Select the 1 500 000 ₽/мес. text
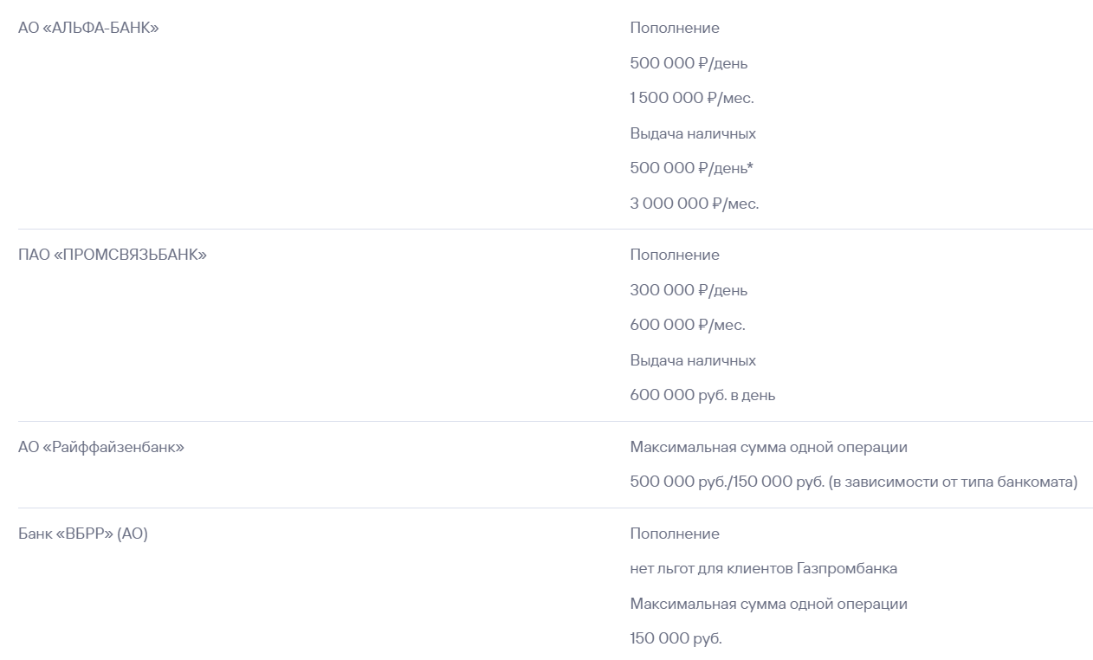Viewport: 1093px width, 660px height. coord(692,98)
